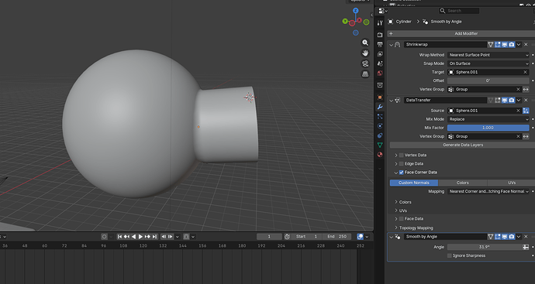Open the Collection properties tab icon
Screen dimensions: 535x284
380,85
